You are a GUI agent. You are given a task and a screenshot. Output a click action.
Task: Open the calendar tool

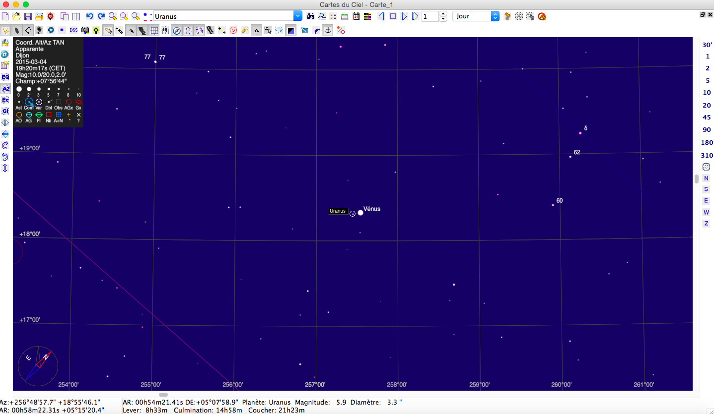[356, 16]
